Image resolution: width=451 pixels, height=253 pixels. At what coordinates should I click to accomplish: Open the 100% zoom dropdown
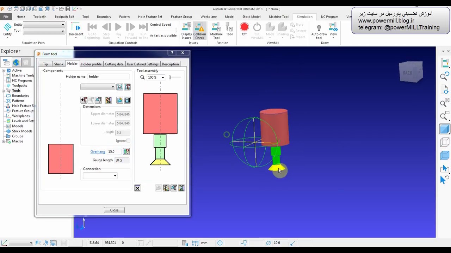156,77
